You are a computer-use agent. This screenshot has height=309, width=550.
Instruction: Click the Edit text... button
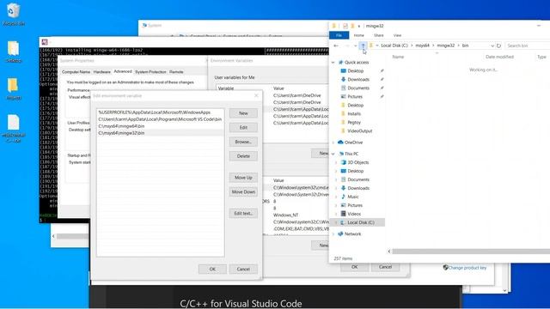243,214
